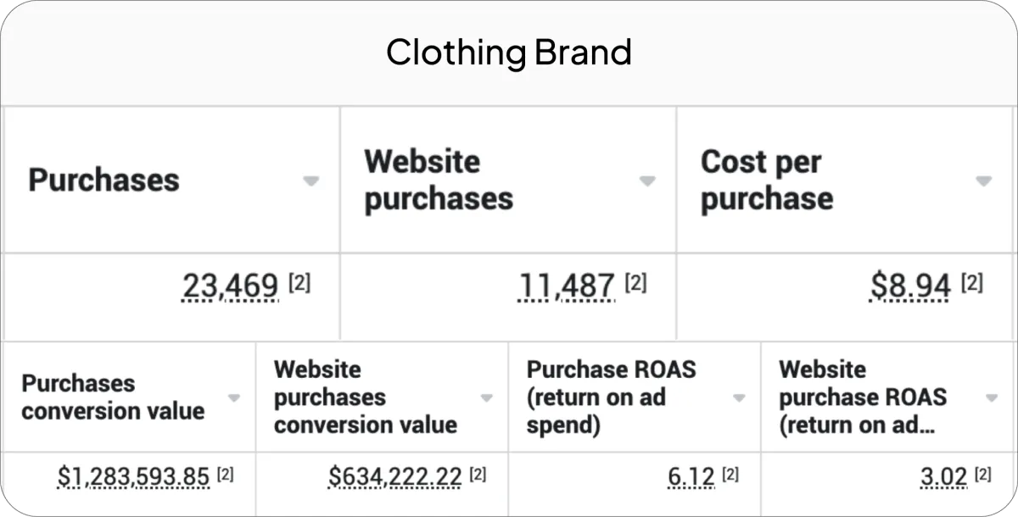Expand Website purchases conversion value dropdown arrow
Screen dimensions: 1018x517
coord(487,397)
